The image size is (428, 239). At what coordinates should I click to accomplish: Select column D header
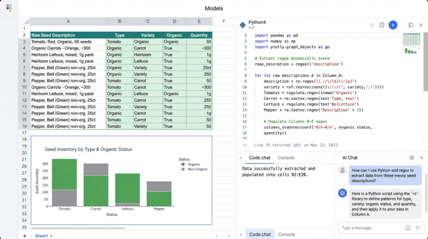pos(174,21)
